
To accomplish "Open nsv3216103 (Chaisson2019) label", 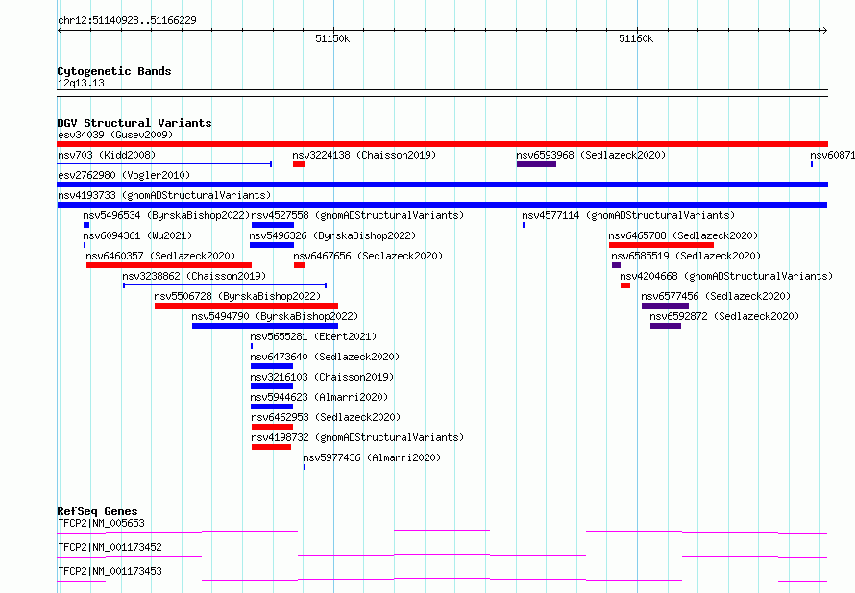I will (x=322, y=377).
